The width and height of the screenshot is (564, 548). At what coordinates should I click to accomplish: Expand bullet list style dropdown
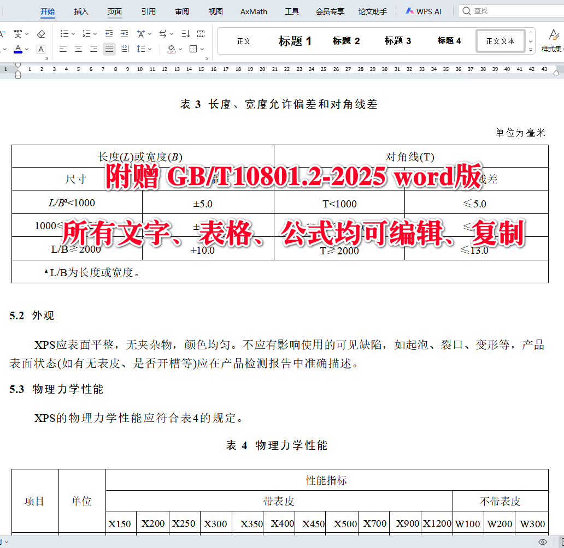(73, 34)
